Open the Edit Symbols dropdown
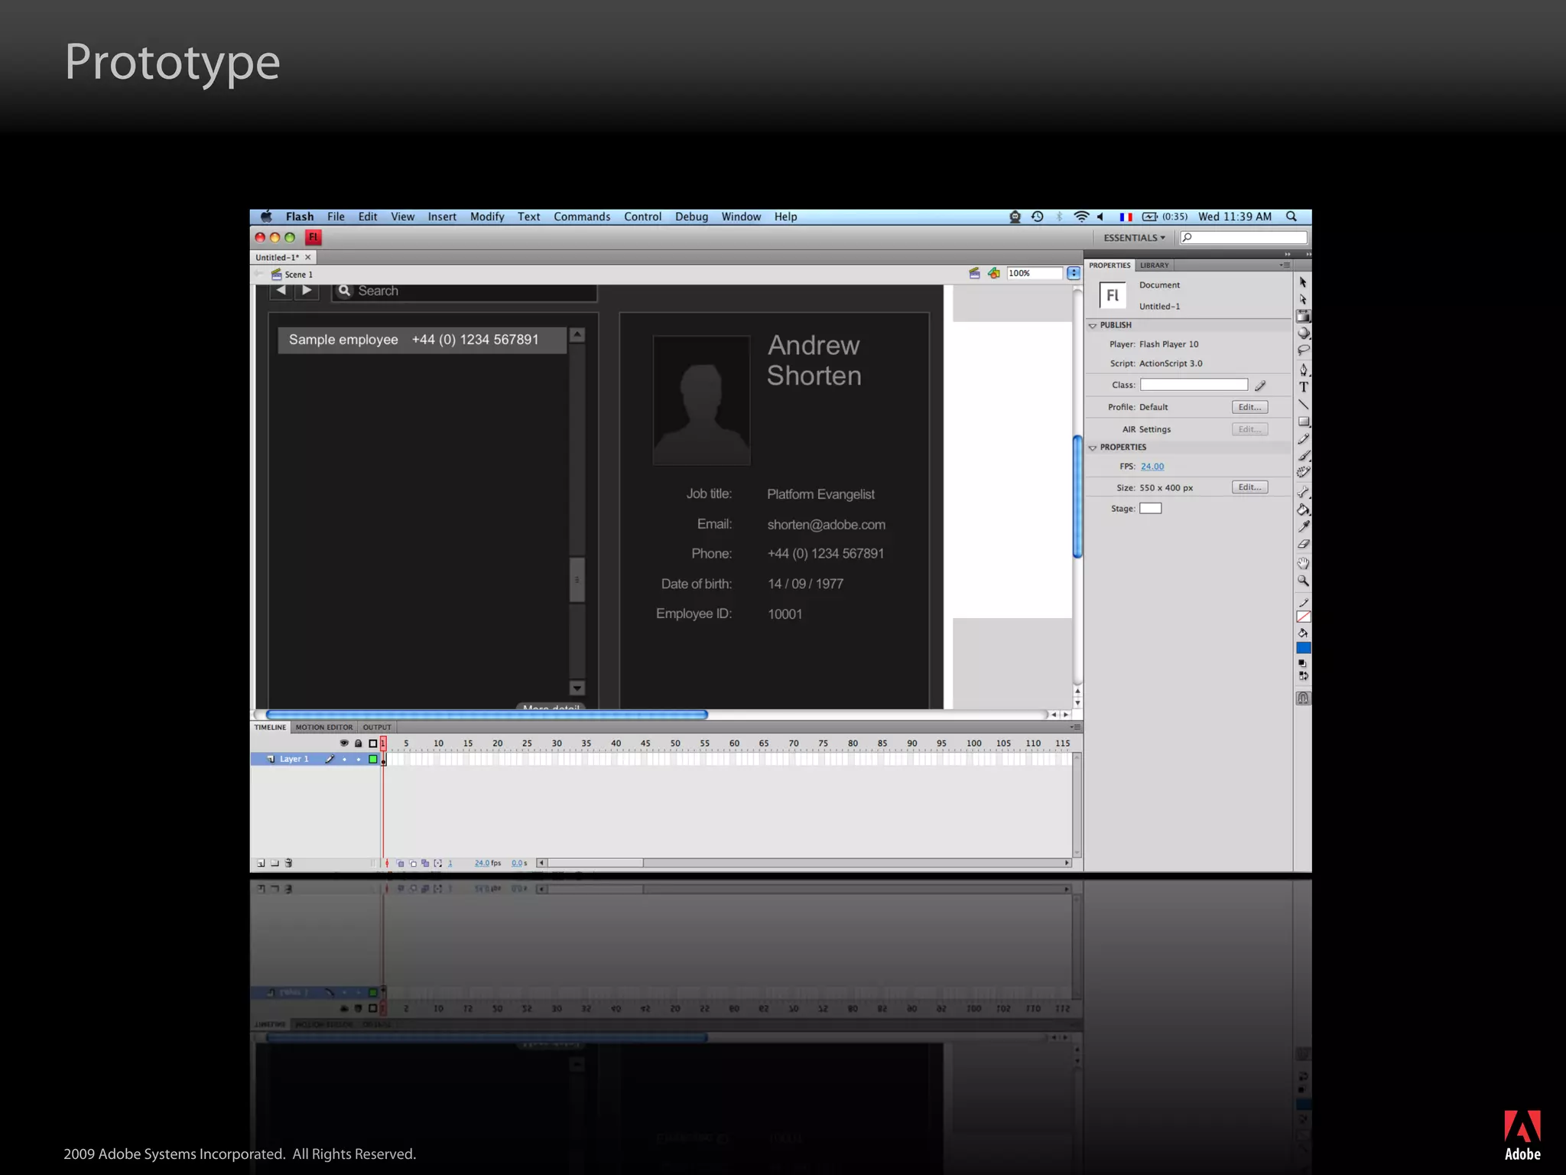 (993, 273)
